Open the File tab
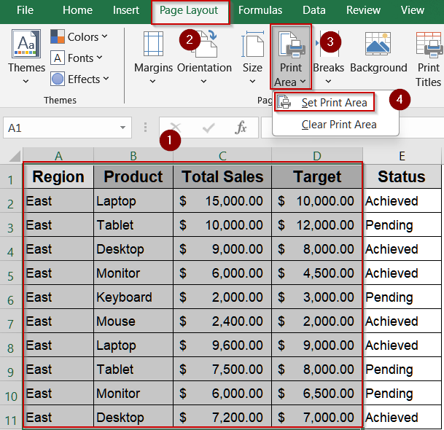This screenshot has height=430, width=444. [25, 10]
